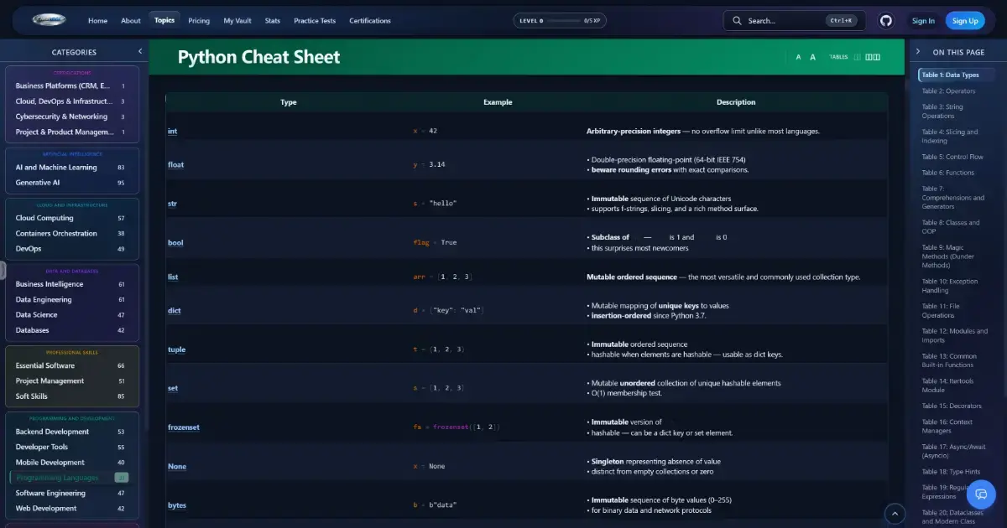Viewport: 1007px width, 528px height.
Task: Select AI and Machine Learning category
Action: [x=72, y=167]
